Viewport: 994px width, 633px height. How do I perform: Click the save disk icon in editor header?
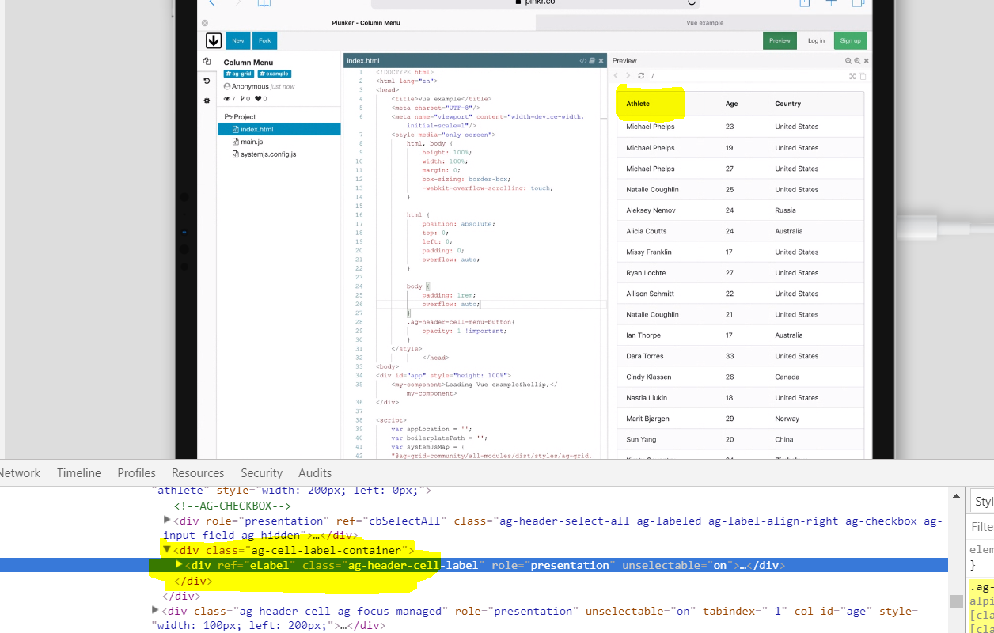pos(592,61)
